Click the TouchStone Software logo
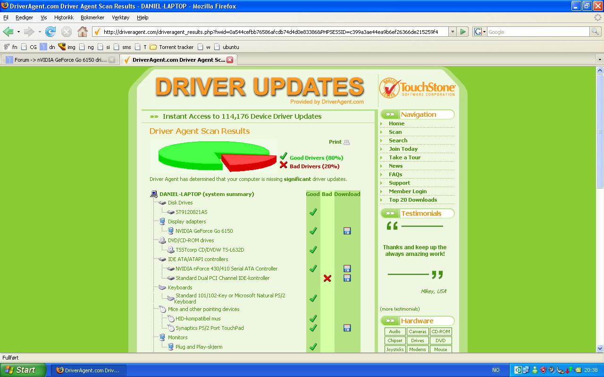Screen dimensions: 604x377 pyautogui.click(x=417, y=88)
